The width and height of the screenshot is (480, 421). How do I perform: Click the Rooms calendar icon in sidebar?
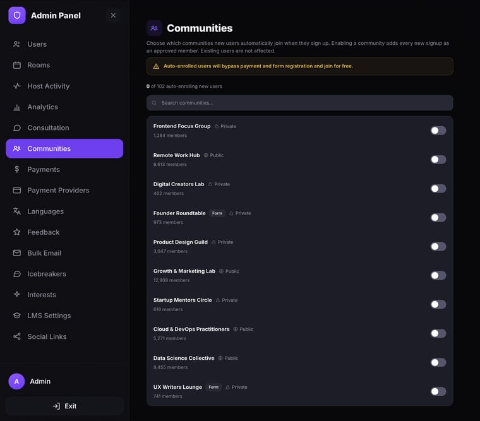pos(17,65)
